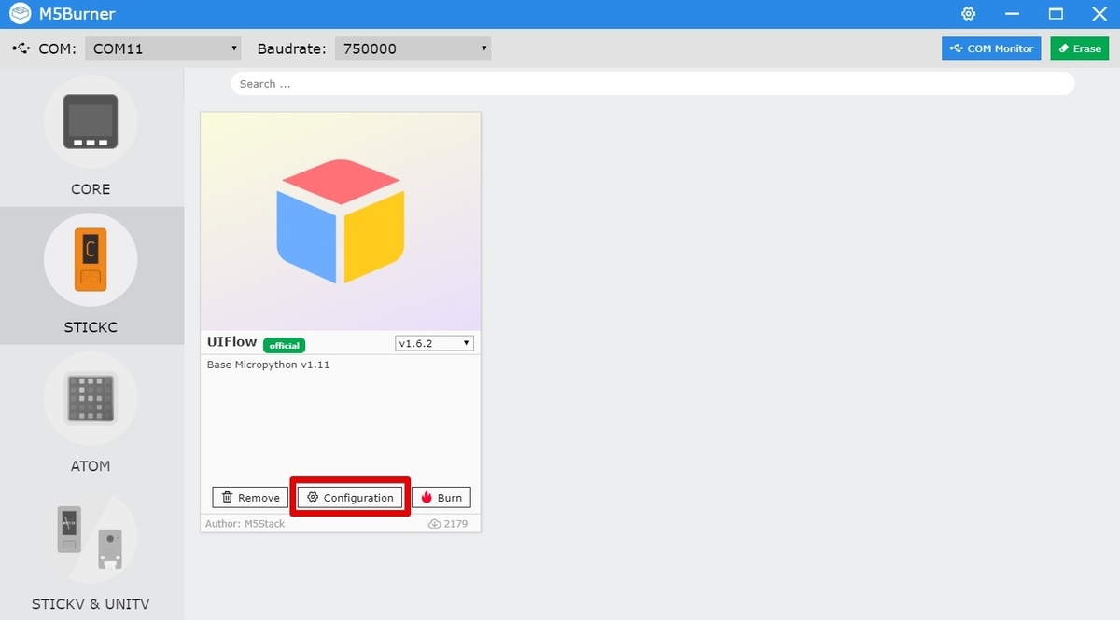Minimize the M5Burner window
Viewport: 1120px width, 620px height.
[1012, 14]
